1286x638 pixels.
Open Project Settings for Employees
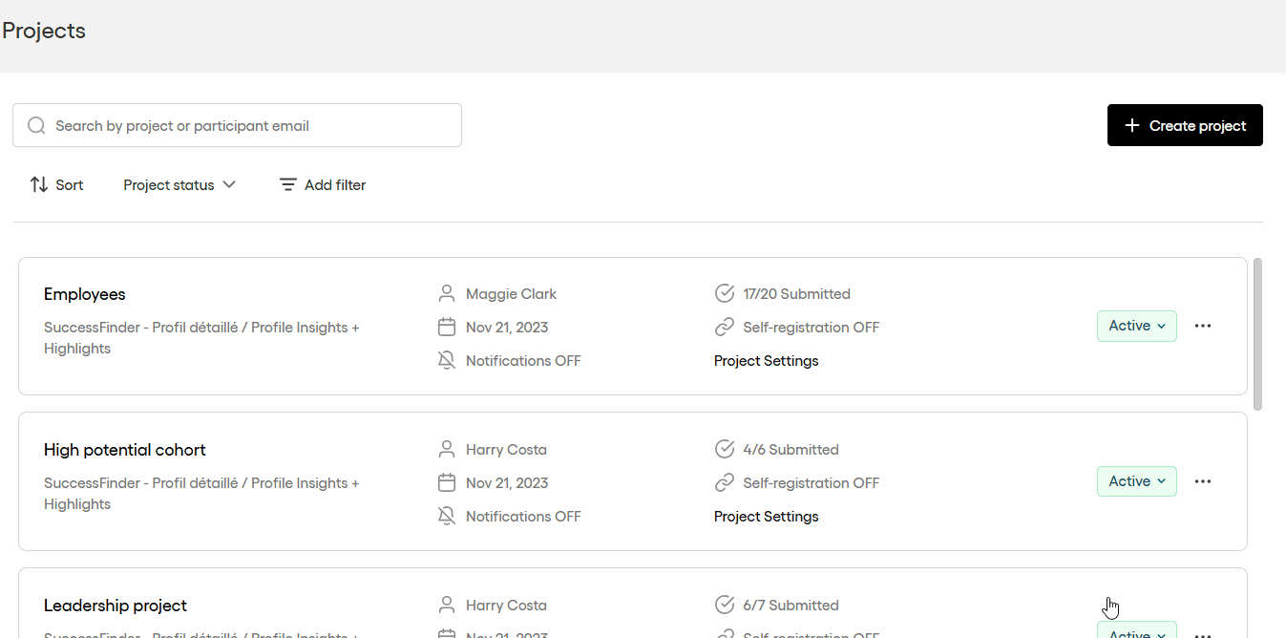(767, 361)
